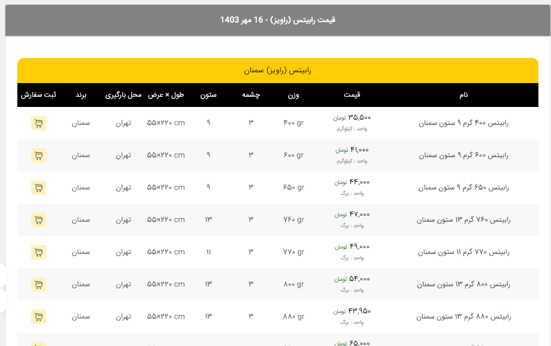Click the چشمه column header
Image resolution: width=551 pixels, height=346 pixels.
251,95
